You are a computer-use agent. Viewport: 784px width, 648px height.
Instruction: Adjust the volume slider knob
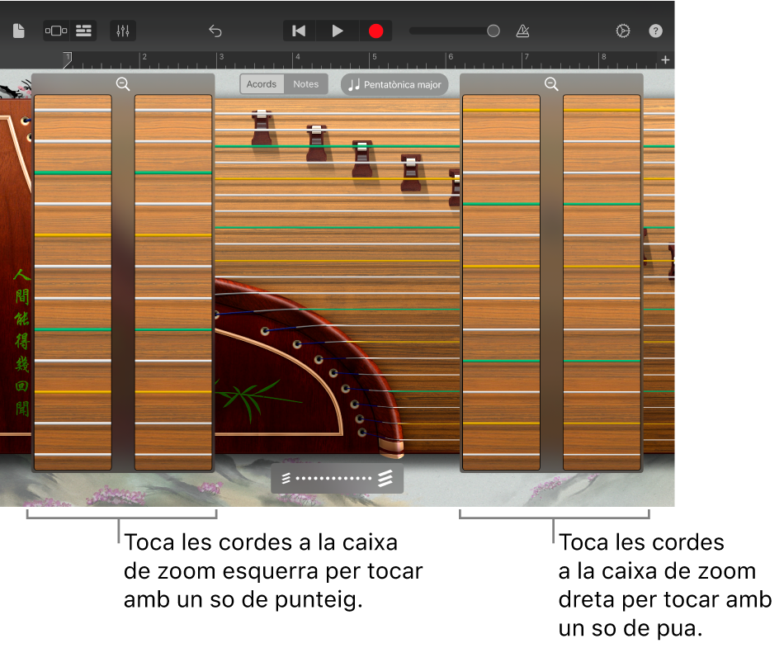click(493, 31)
